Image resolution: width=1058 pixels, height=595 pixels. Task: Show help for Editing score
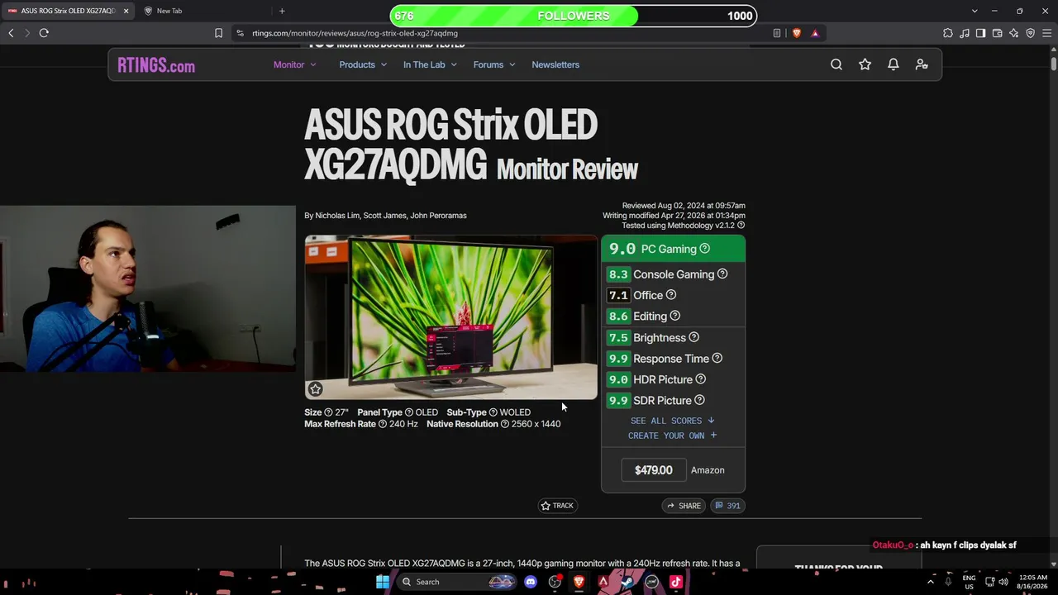(x=675, y=316)
